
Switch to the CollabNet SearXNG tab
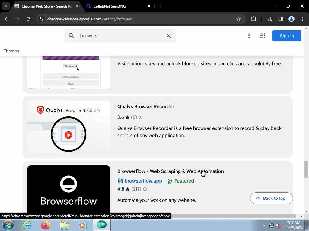[119, 6]
